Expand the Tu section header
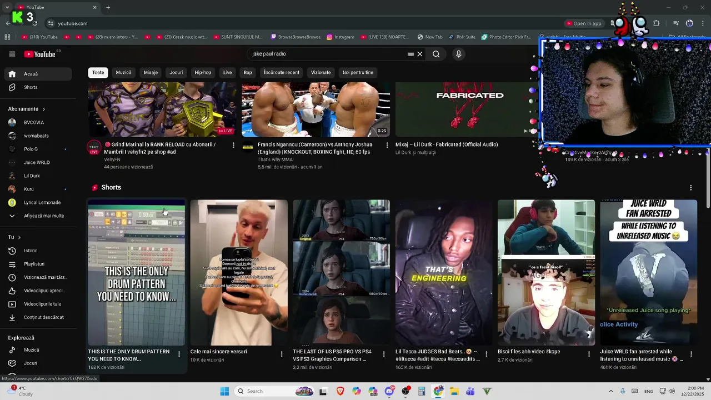This screenshot has width=711, height=400. (x=14, y=237)
